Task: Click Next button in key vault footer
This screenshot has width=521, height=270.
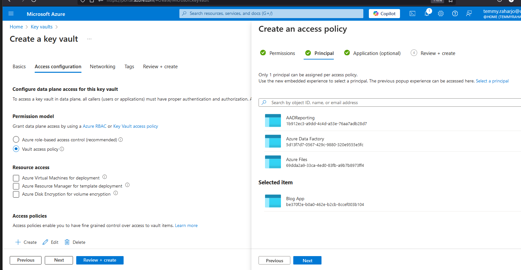Action: (59, 260)
